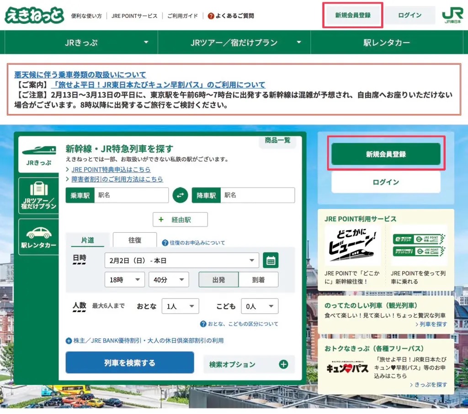Image resolution: width=468 pixels, height=414 pixels.
Task: Click the question mark icon beside よくあるご質問
Action: 211,16
